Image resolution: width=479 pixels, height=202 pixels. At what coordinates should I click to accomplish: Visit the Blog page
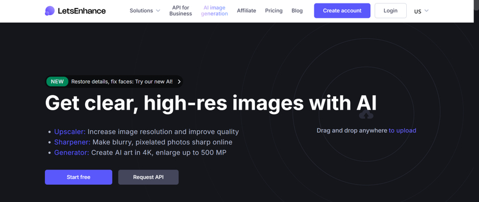click(297, 11)
